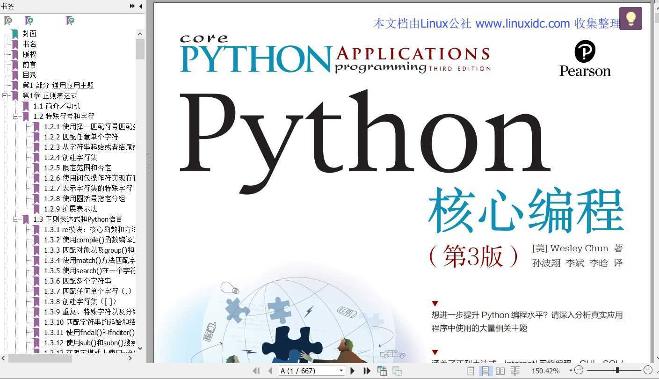Click the bookmark icon beside 1.3.6 匹配多个字符串
Image resolution: width=659 pixels, height=379 pixels.
tap(36, 281)
